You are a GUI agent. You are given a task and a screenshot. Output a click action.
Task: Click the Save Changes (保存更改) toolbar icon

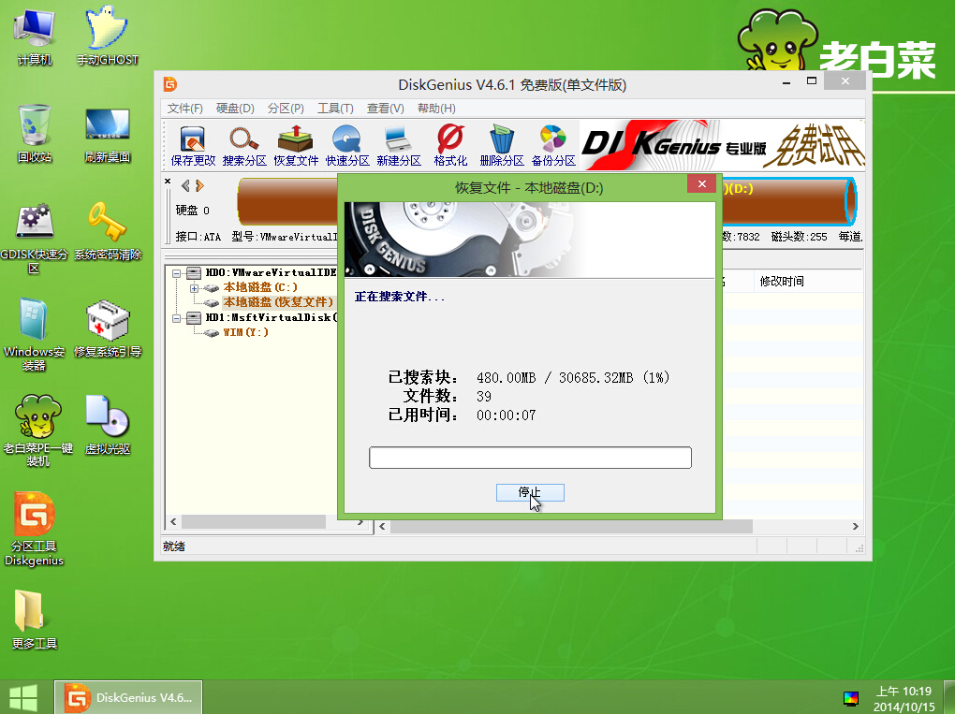[193, 145]
